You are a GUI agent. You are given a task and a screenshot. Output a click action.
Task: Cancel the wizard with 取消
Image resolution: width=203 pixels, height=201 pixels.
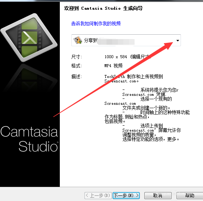[158, 195]
